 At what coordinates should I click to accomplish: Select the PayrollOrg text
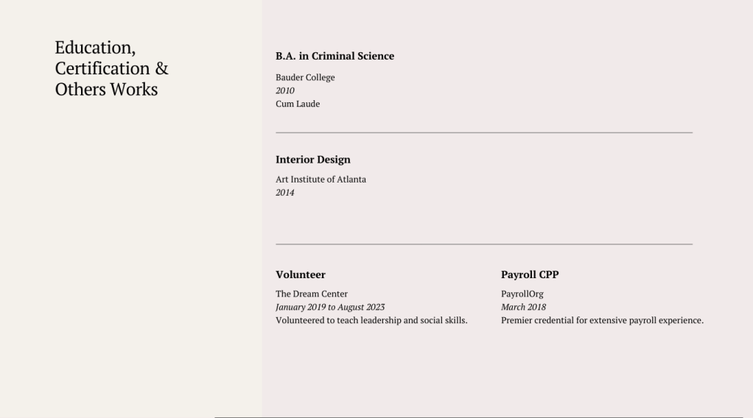pyautogui.click(x=522, y=294)
